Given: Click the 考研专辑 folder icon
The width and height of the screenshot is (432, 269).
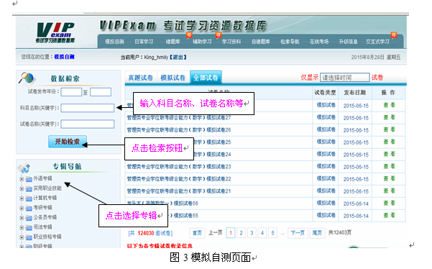Looking at the screenshot, I should 29,208.
